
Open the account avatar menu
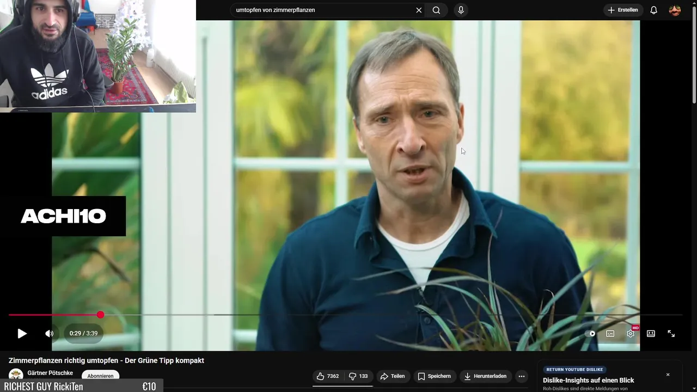[675, 10]
